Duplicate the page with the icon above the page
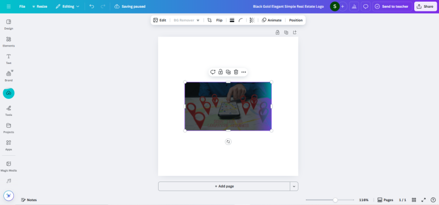 tap(286, 32)
